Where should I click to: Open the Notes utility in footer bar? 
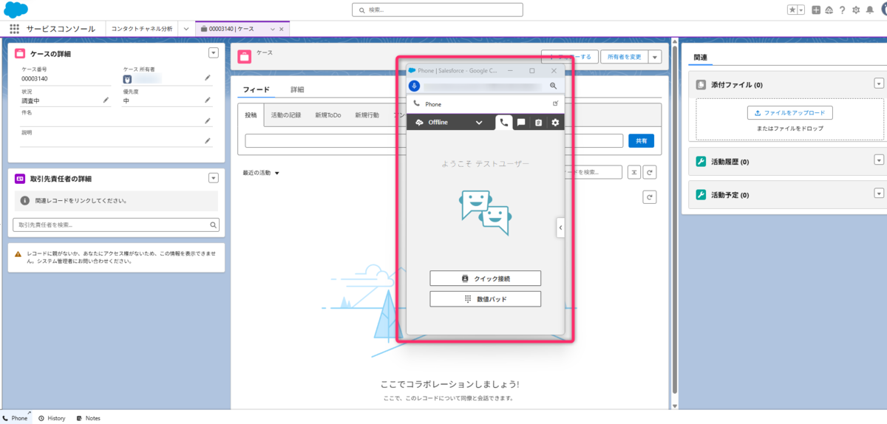point(88,418)
